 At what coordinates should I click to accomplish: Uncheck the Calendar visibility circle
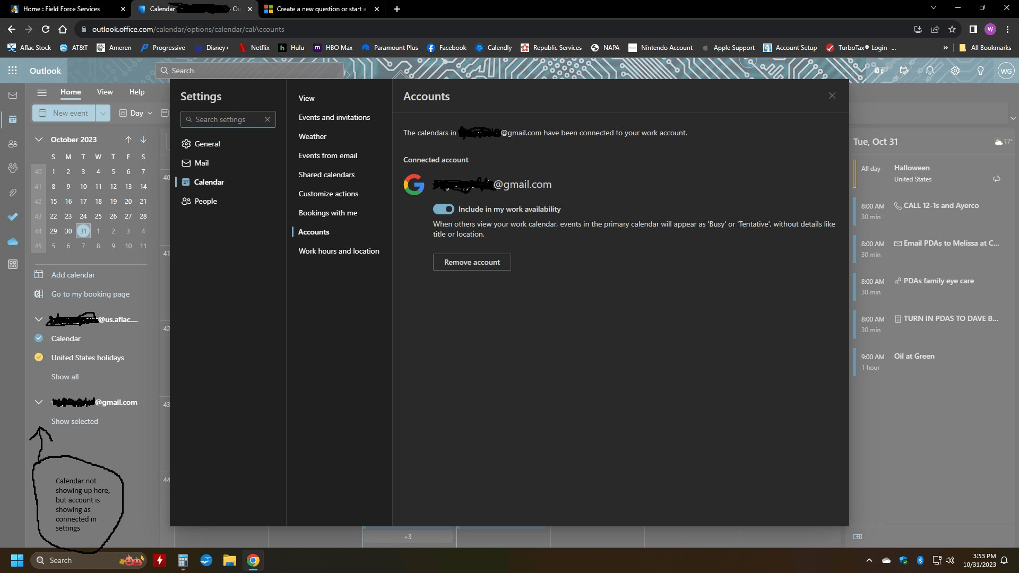click(39, 338)
